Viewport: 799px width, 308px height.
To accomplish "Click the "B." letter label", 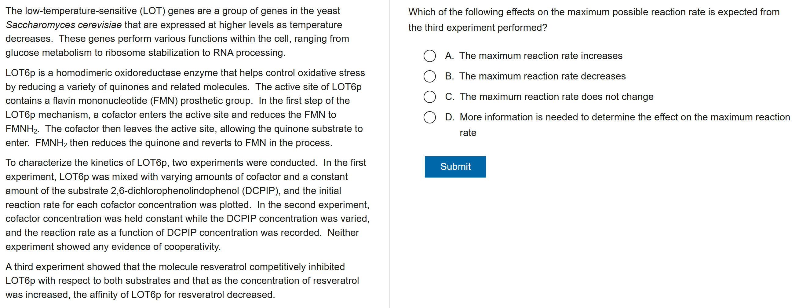I will (x=449, y=76).
